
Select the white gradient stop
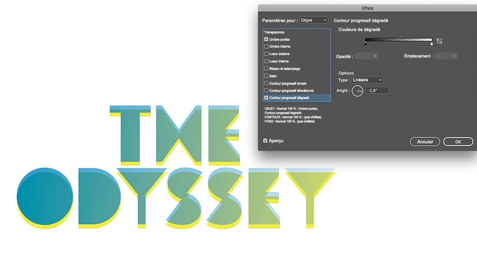click(x=431, y=44)
